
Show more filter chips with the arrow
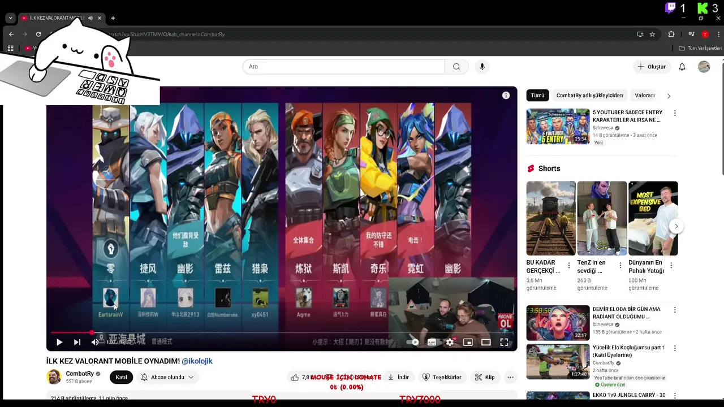point(669,96)
